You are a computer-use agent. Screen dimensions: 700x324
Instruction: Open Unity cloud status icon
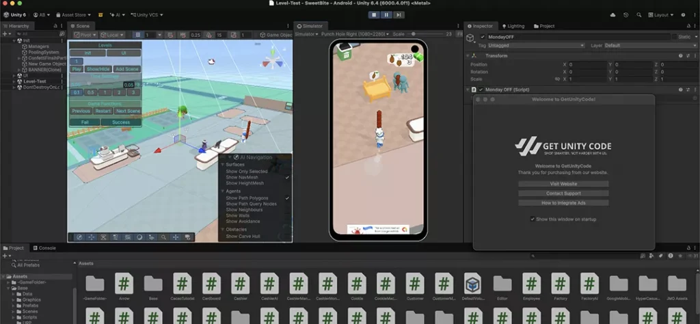[x=612, y=15]
